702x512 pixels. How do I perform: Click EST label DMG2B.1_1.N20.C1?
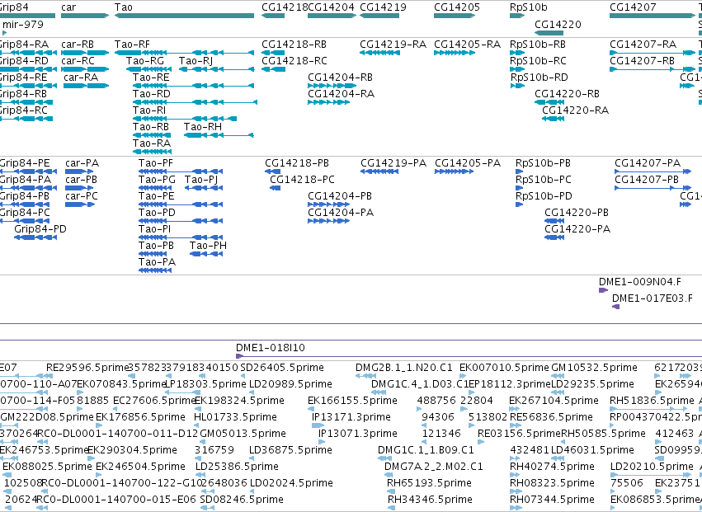[x=404, y=368]
